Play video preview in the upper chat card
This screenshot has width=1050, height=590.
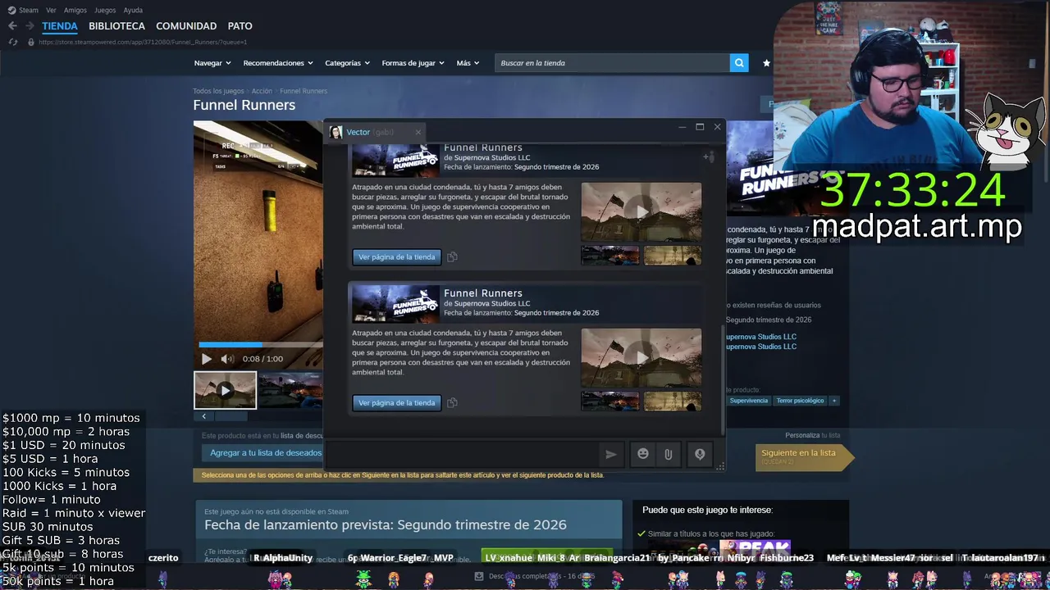click(x=641, y=211)
